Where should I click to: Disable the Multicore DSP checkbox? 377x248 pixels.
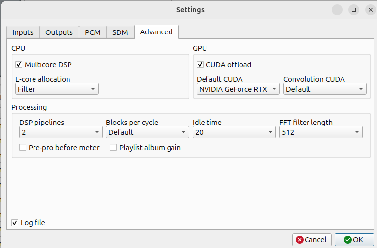19,64
